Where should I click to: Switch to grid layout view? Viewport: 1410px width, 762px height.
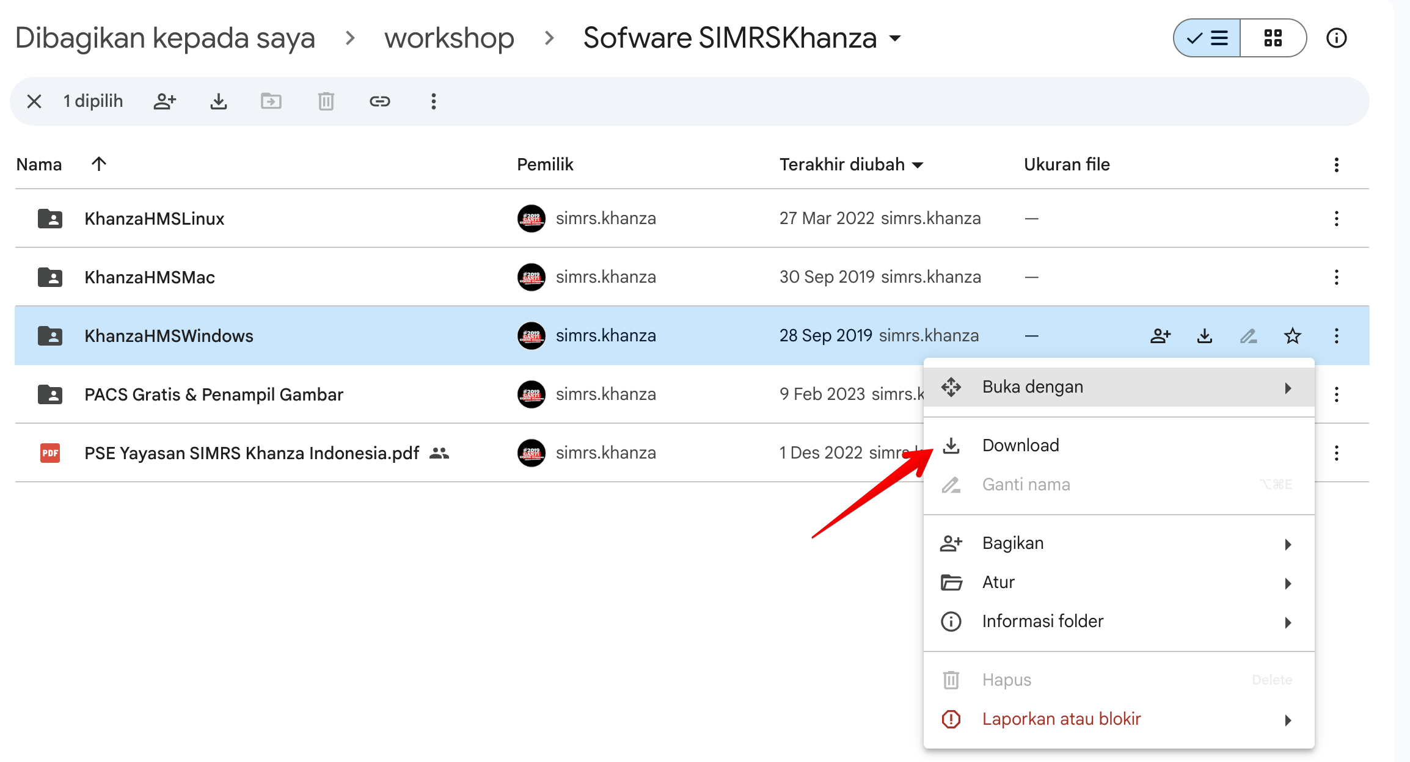[x=1273, y=38]
